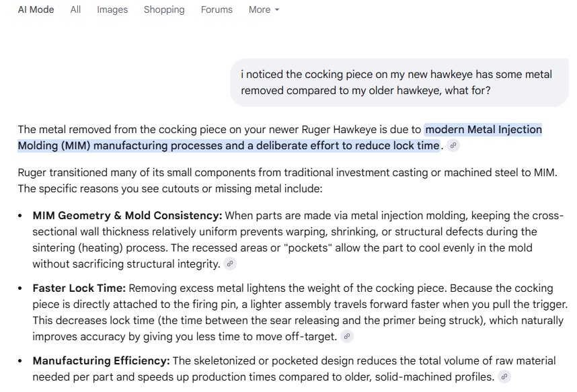Image resolution: width=577 pixels, height=392 pixels.
Task: Open source link icon after 'structural integrity'
Action: coord(230,264)
